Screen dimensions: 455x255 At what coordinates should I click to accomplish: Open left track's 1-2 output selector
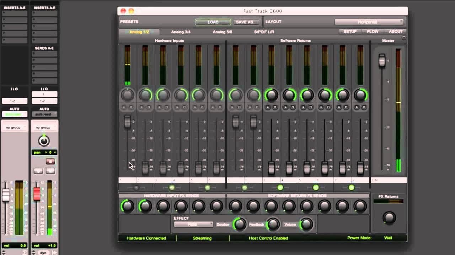[x=15, y=101]
